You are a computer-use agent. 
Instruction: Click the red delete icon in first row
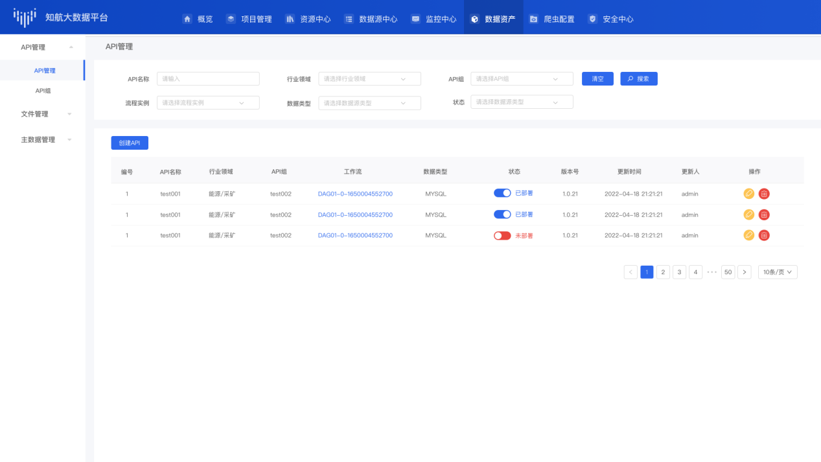tap(764, 194)
